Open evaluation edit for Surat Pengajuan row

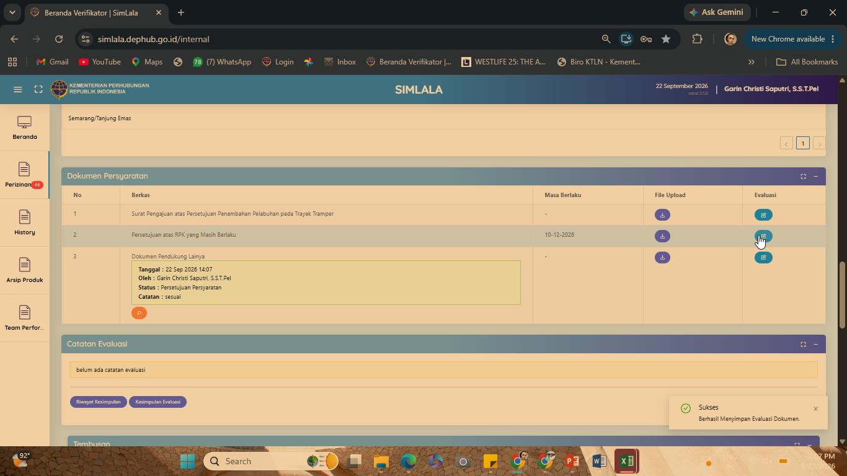(763, 215)
